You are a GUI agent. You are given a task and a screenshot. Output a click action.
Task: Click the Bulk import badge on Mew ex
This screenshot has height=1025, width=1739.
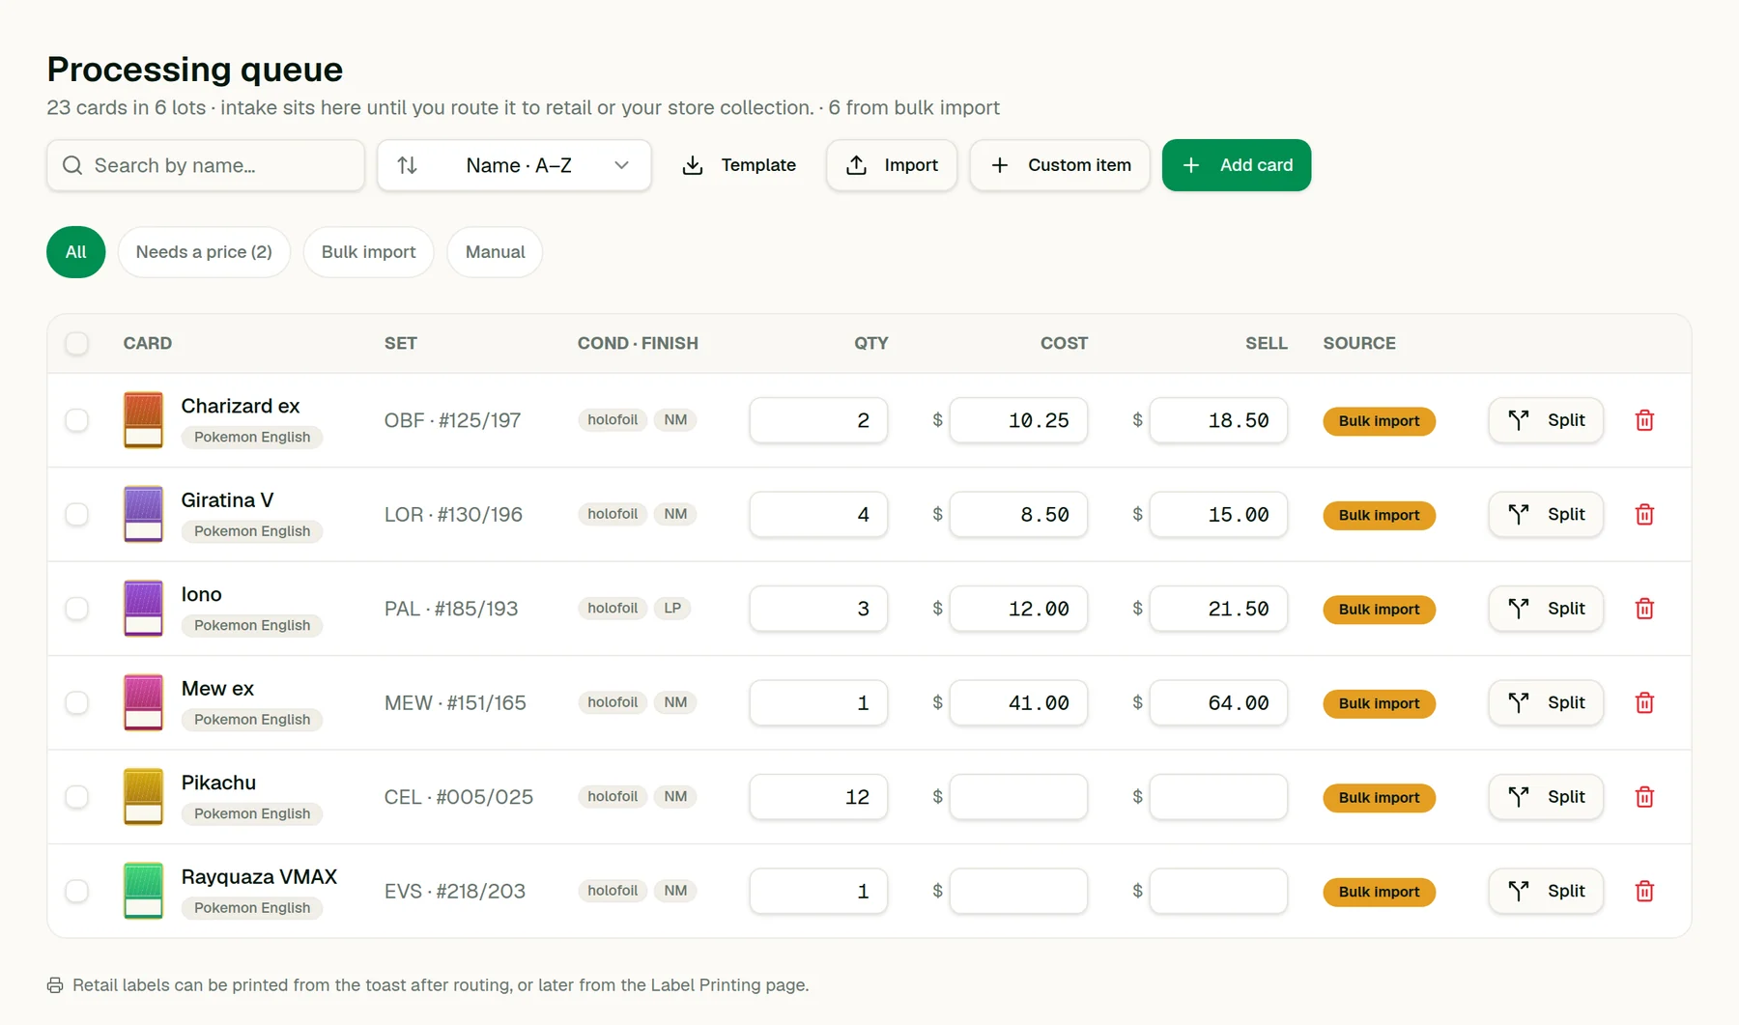(1379, 703)
